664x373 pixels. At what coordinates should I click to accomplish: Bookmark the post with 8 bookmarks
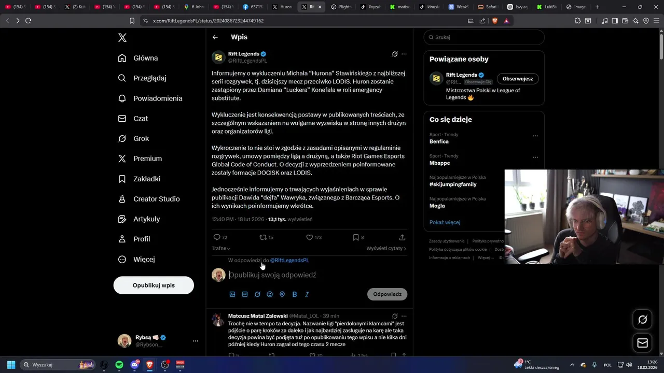pyautogui.click(x=356, y=237)
